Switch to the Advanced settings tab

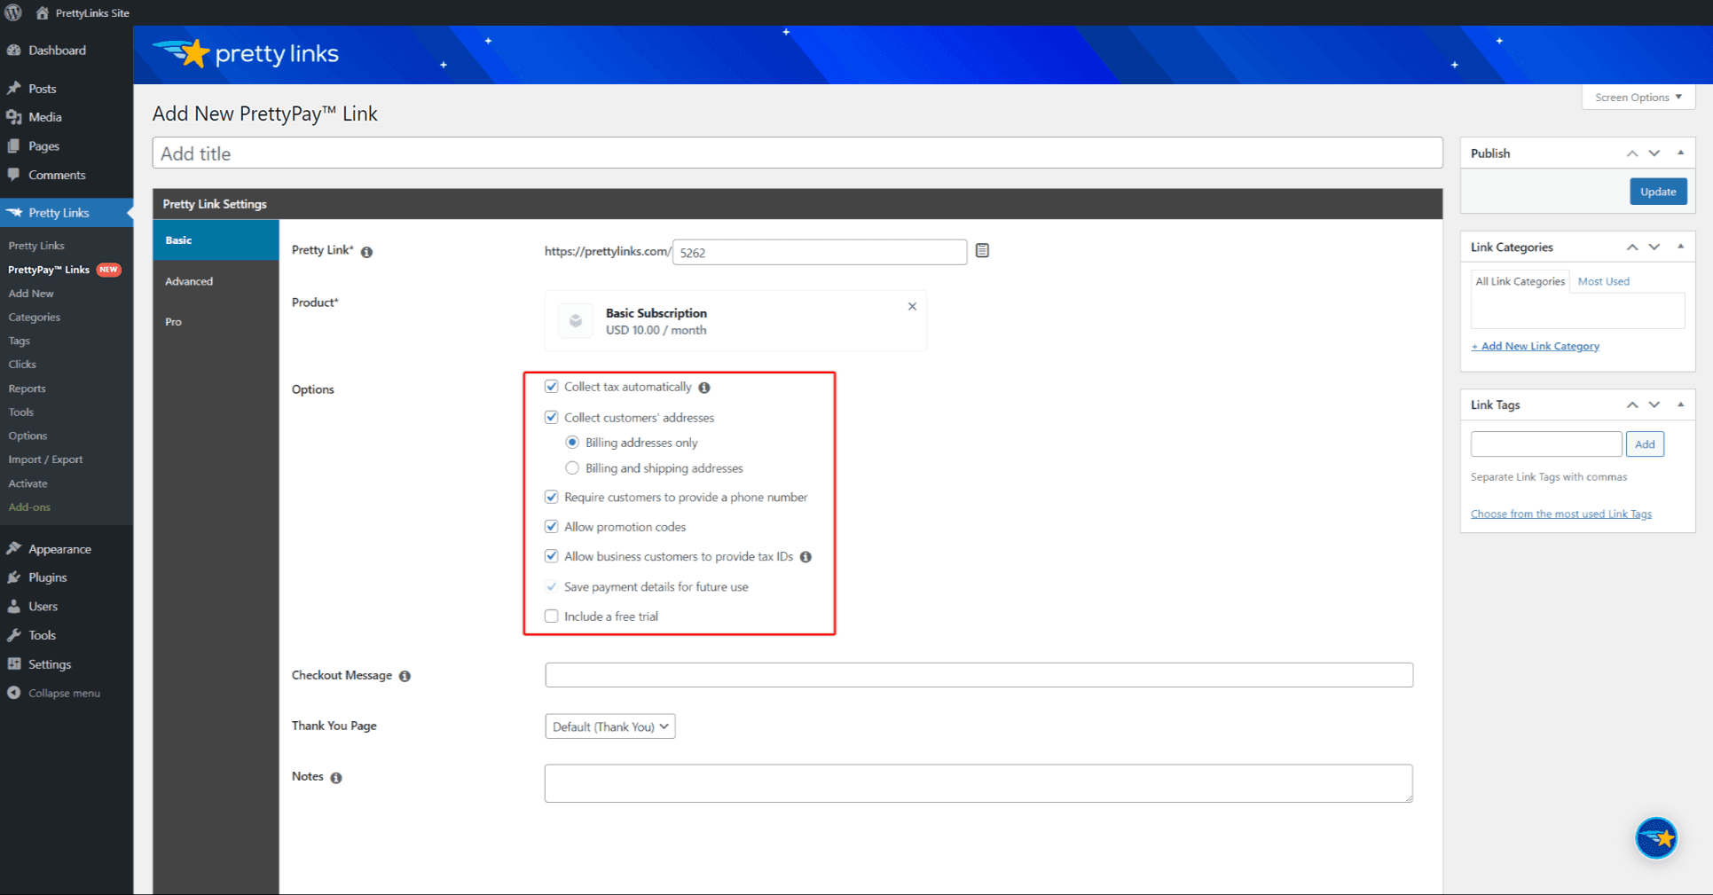pos(188,281)
